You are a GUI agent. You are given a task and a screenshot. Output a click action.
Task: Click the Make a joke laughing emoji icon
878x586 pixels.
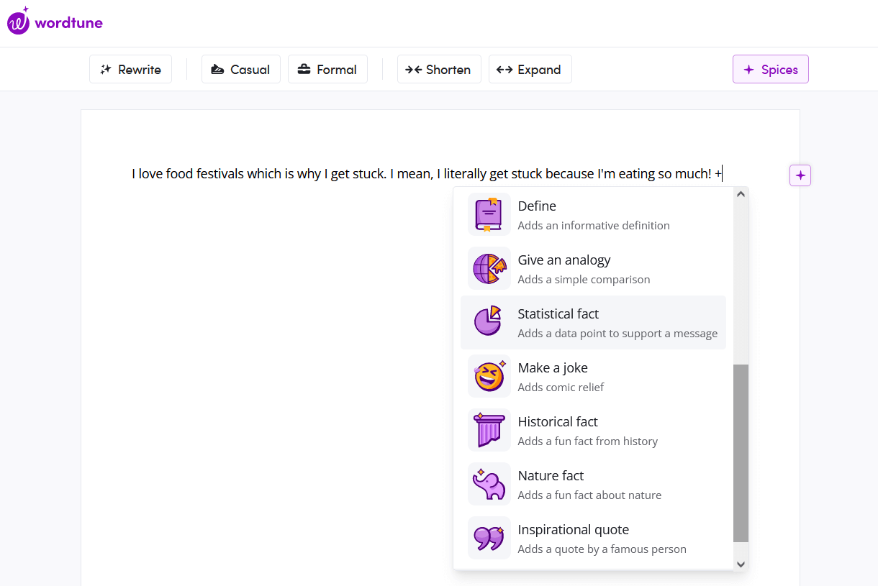pyautogui.click(x=489, y=376)
